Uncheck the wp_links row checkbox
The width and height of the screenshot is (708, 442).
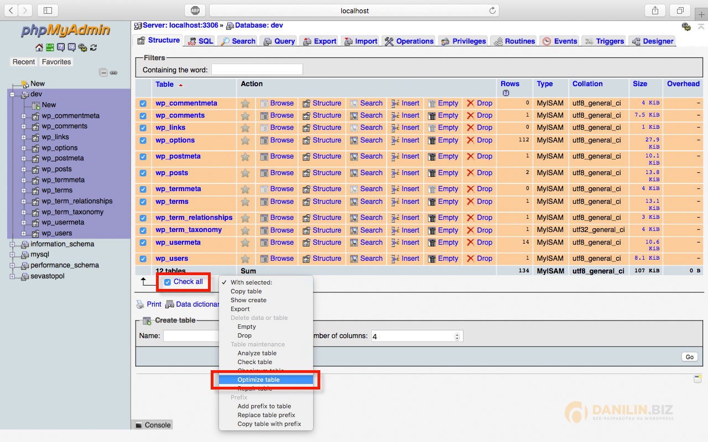point(143,128)
